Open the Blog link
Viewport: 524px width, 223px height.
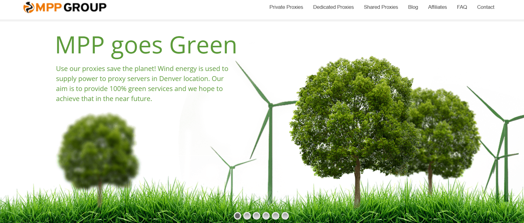pyautogui.click(x=413, y=7)
